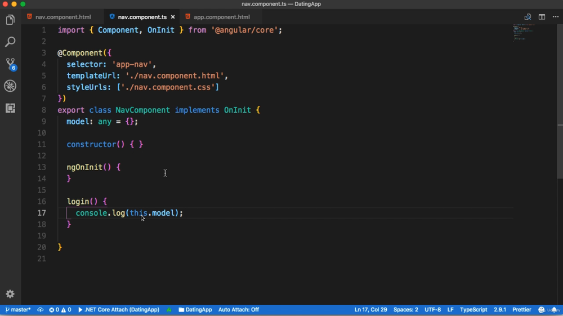Screen dimensions: 563x316
Task: Click the DatingApp folder in status bar
Action: pyautogui.click(x=195, y=310)
